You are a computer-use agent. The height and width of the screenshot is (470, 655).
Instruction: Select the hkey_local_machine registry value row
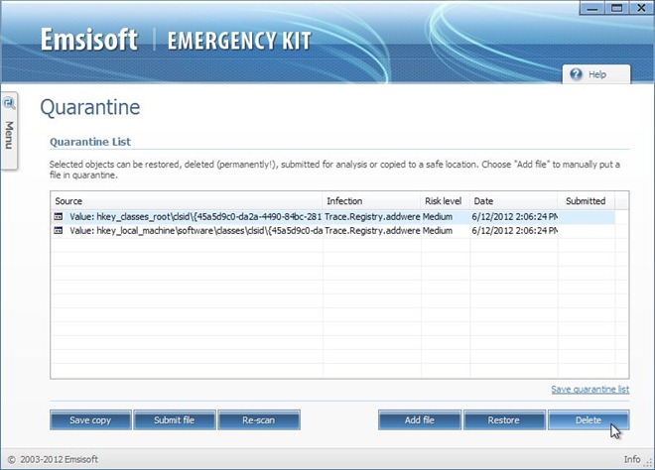[x=332, y=230]
